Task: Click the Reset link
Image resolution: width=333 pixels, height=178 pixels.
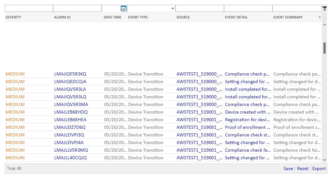Action: pos(302,168)
